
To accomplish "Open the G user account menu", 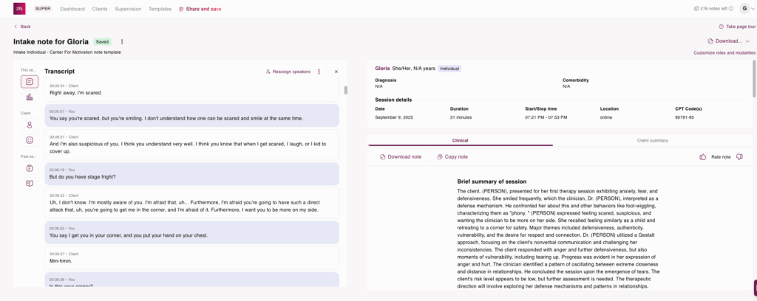I will pyautogui.click(x=745, y=9).
